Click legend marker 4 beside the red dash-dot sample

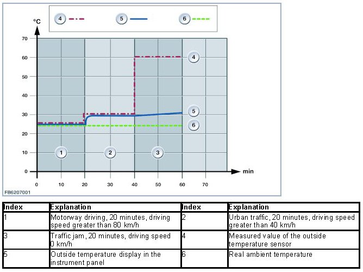tap(60, 18)
